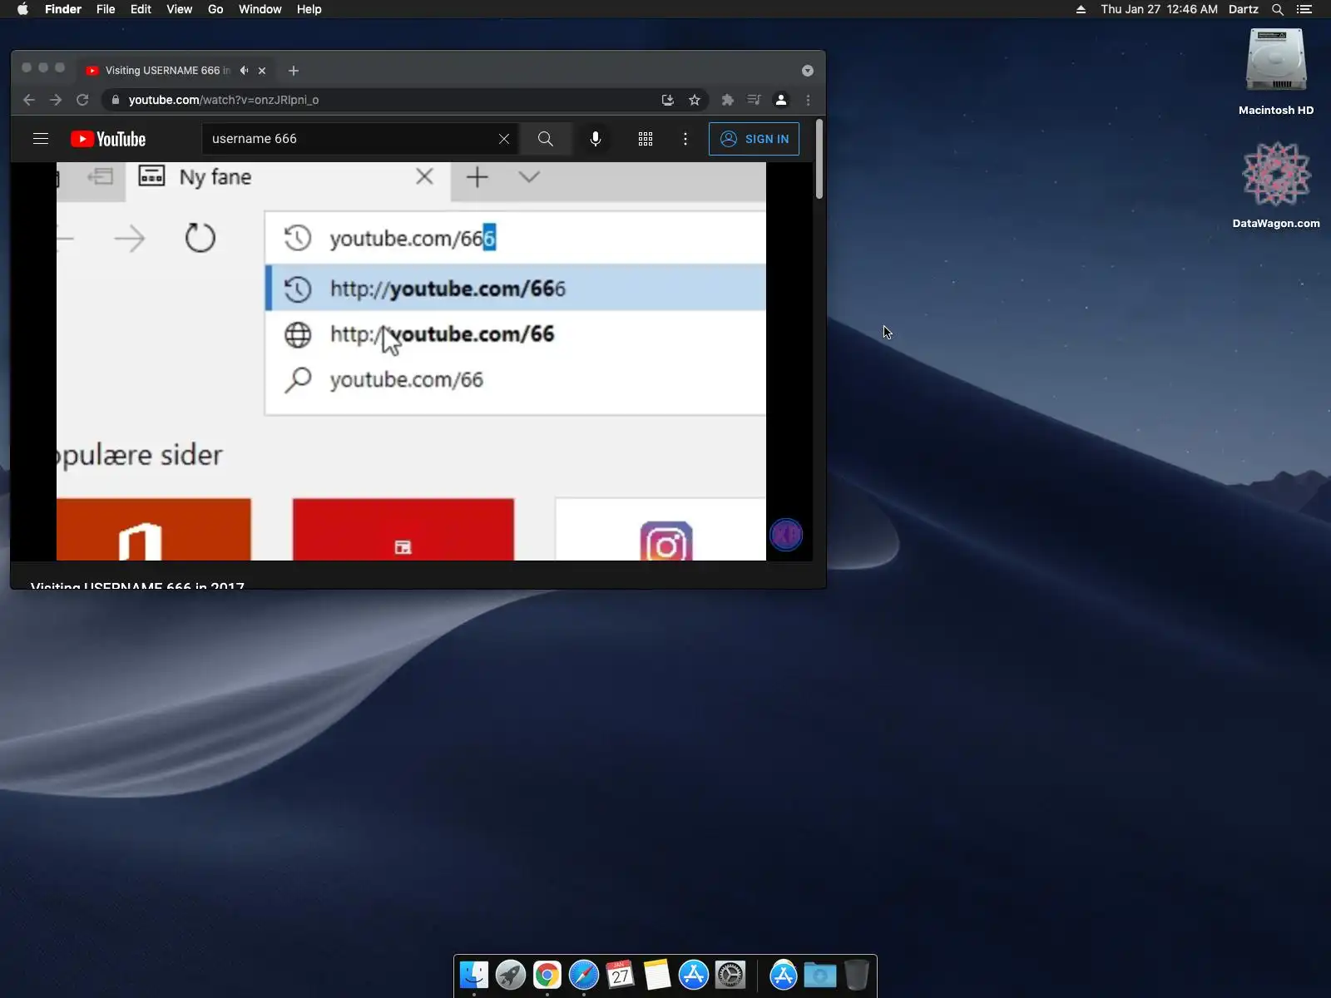Image resolution: width=1331 pixels, height=998 pixels.
Task: Go to YouTube home via the logo
Action: click(108, 139)
